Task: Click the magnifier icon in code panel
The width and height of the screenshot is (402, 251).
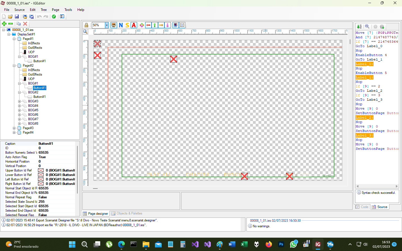Action: pyautogui.click(x=367, y=26)
